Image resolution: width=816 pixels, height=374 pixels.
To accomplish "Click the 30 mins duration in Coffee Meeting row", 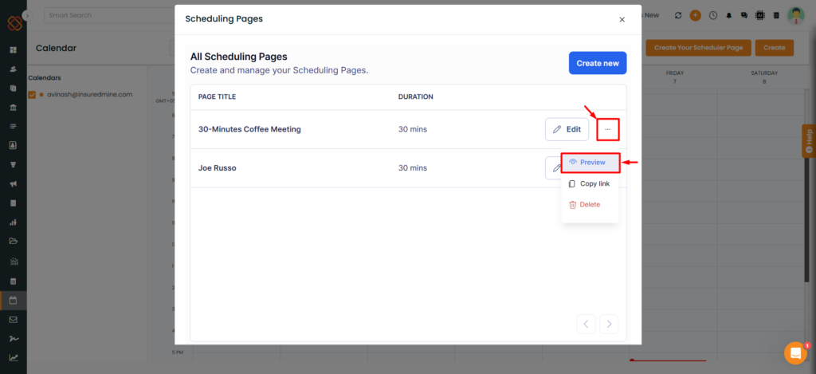I will (413, 129).
